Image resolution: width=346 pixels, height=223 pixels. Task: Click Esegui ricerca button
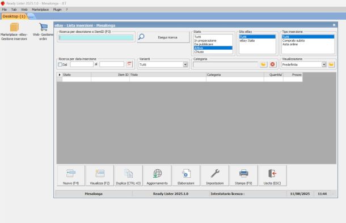pos(163,37)
